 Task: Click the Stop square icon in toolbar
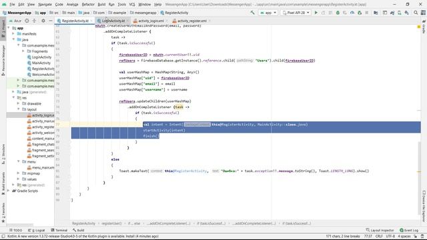tap(367, 13)
